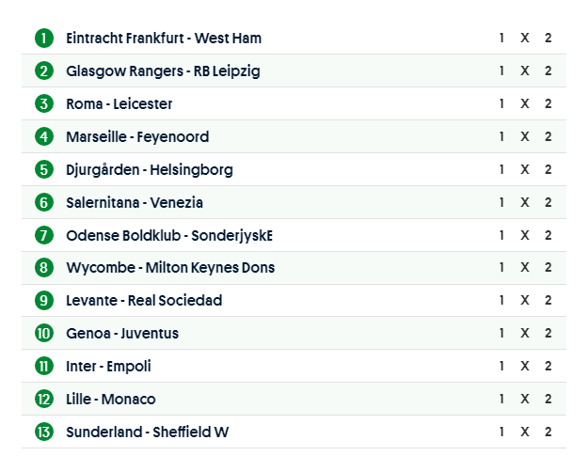Click the green number 10 badge
588x456 pixels.
tap(44, 334)
